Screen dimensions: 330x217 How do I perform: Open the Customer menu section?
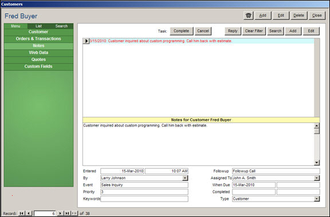pyautogui.click(x=38, y=32)
